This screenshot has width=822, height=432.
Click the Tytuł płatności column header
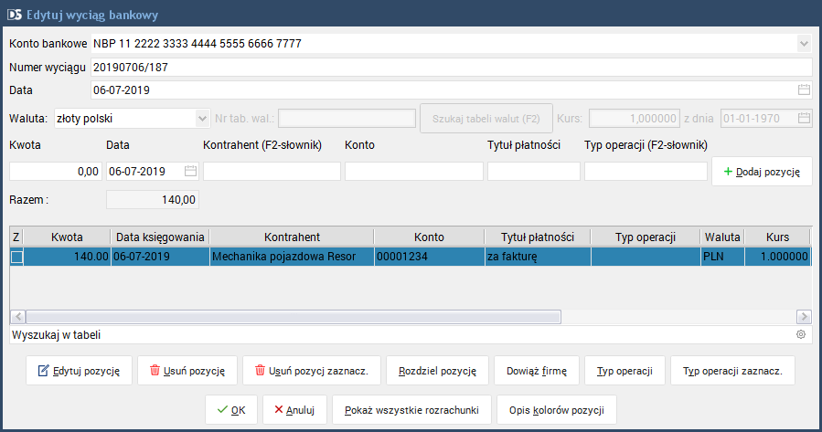pyautogui.click(x=538, y=237)
